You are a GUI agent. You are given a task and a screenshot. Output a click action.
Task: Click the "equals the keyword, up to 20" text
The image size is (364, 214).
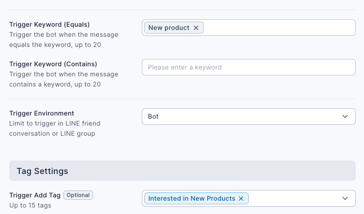coord(55,45)
